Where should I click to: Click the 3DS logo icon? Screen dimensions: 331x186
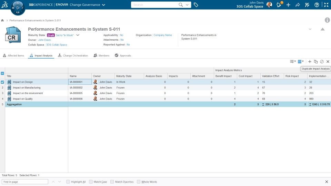[x=4, y=4]
